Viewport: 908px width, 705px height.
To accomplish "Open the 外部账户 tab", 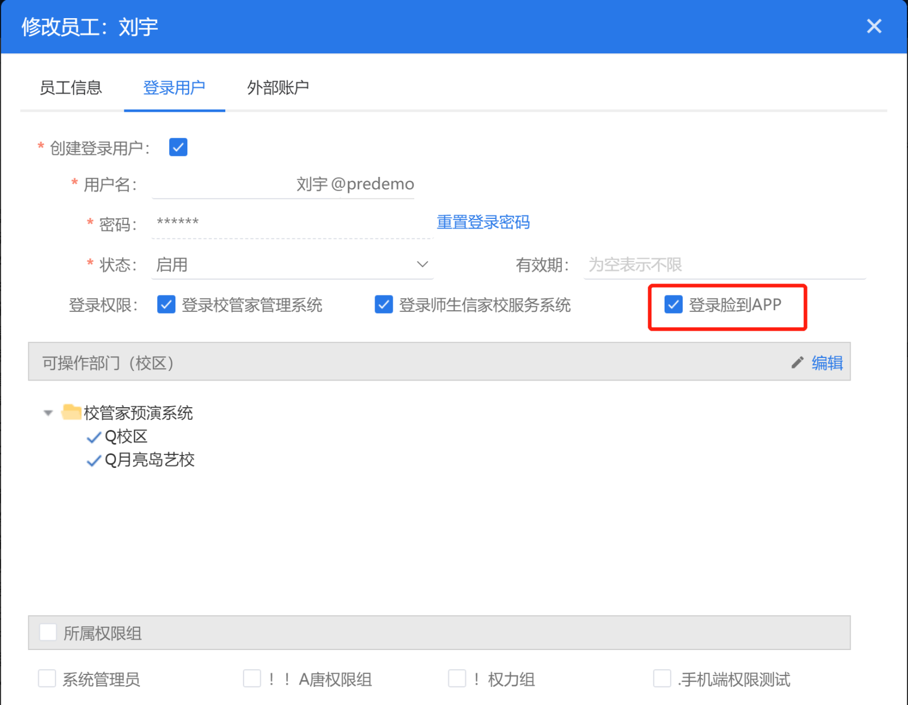I will (x=278, y=88).
